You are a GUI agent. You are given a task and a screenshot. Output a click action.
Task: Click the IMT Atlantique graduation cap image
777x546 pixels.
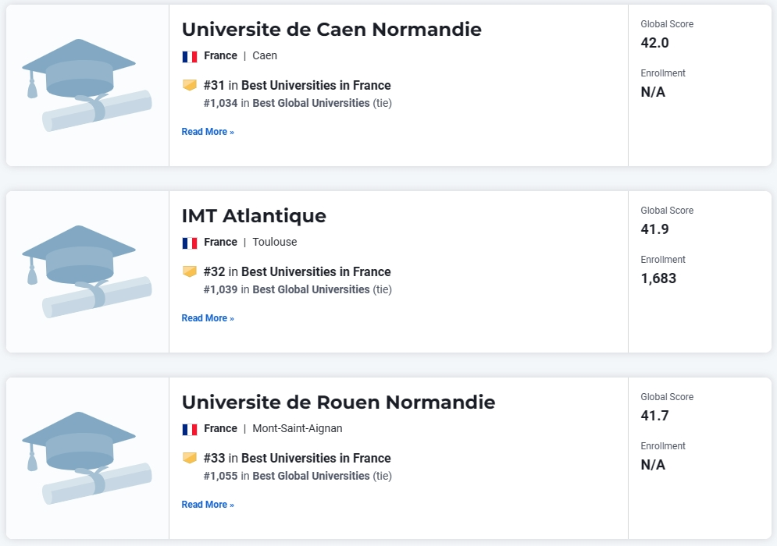[87, 271]
